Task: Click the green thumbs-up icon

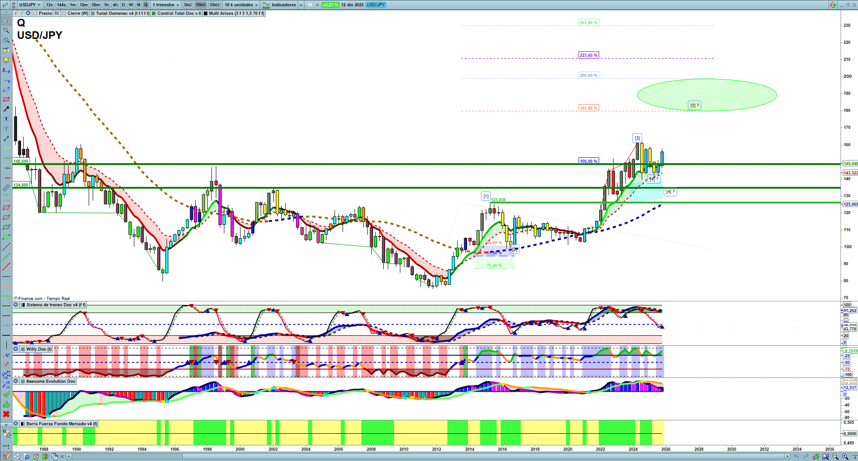Action: click(x=6, y=404)
